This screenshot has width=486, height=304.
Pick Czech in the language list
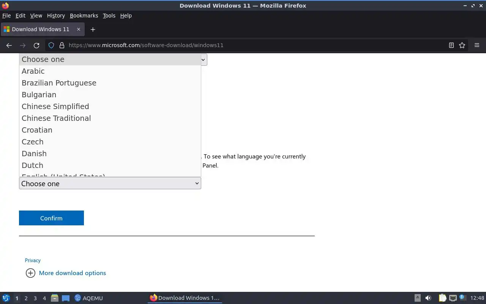(x=110, y=142)
